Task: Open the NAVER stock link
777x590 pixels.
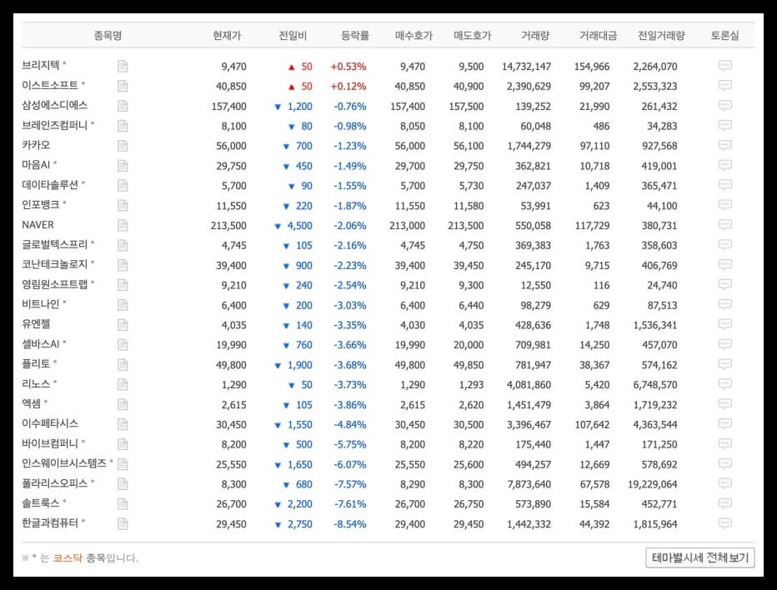Action: pyautogui.click(x=38, y=225)
